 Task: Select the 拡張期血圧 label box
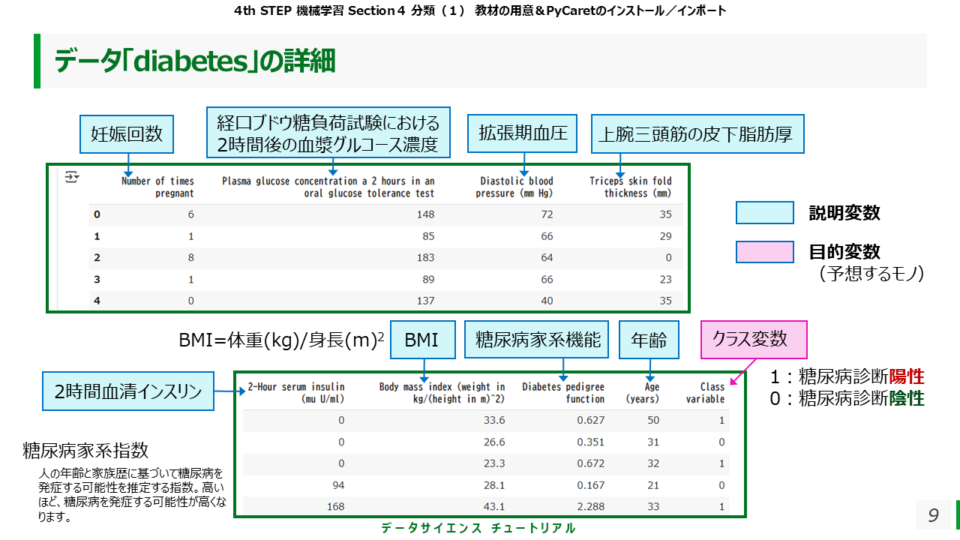point(523,133)
